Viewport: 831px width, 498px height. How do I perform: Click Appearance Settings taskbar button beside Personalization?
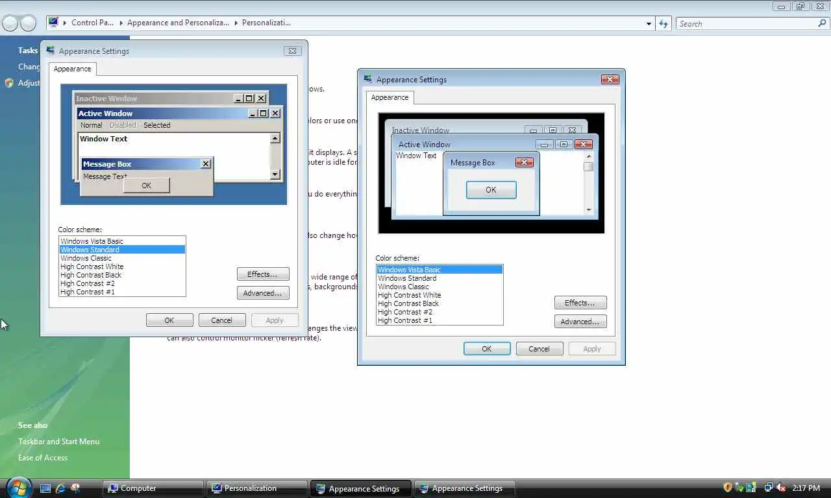tap(360, 488)
